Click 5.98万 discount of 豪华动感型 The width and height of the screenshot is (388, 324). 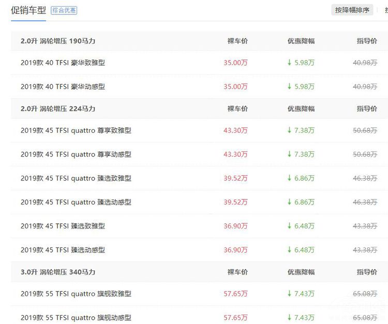tap(301, 87)
